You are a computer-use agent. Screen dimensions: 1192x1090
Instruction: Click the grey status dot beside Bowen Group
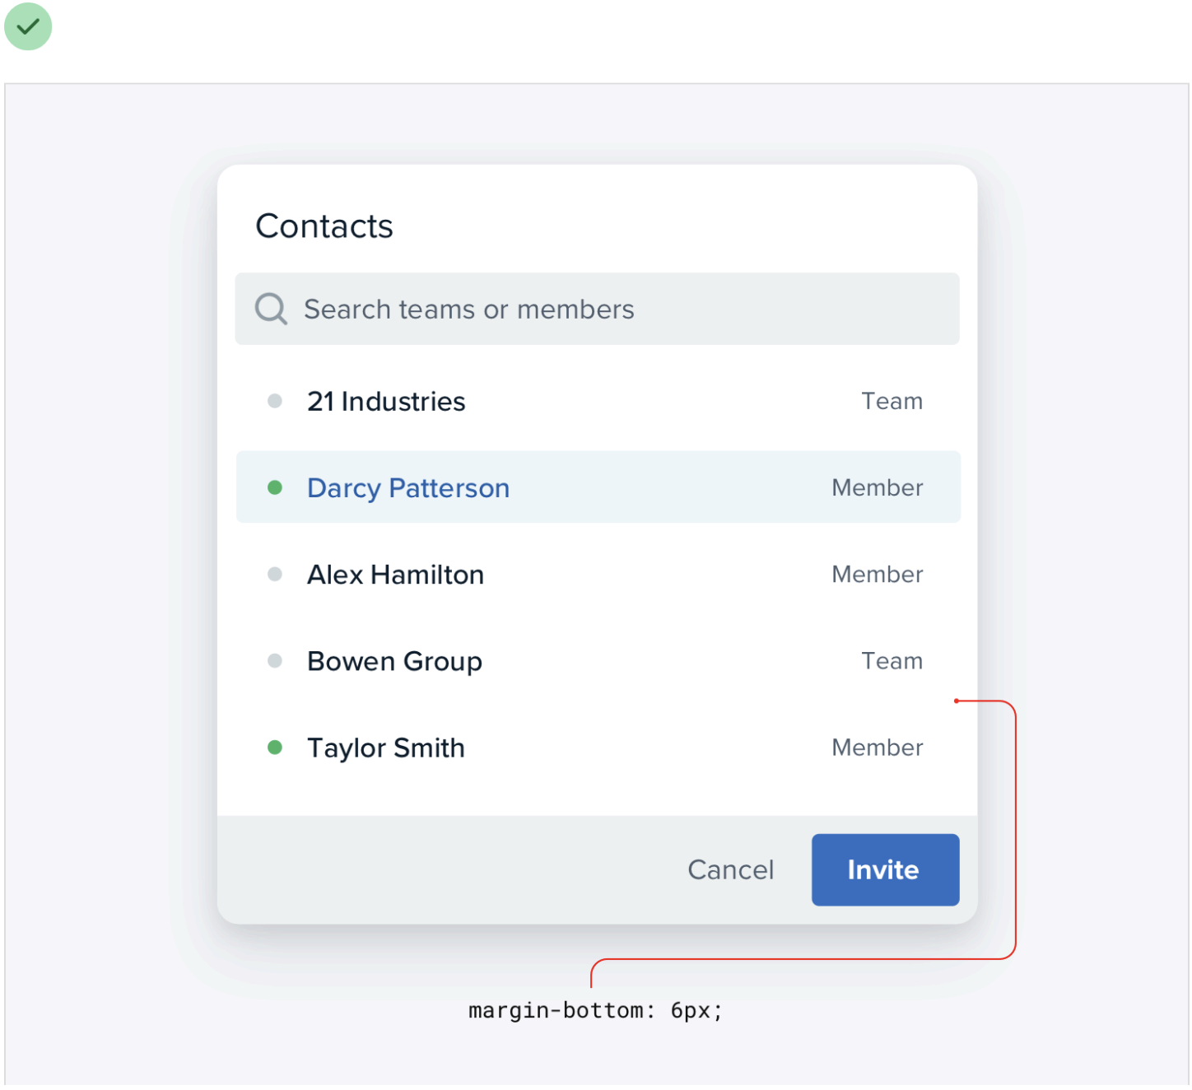[275, 660]
